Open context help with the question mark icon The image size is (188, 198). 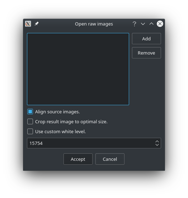click(x=134, y=24)
